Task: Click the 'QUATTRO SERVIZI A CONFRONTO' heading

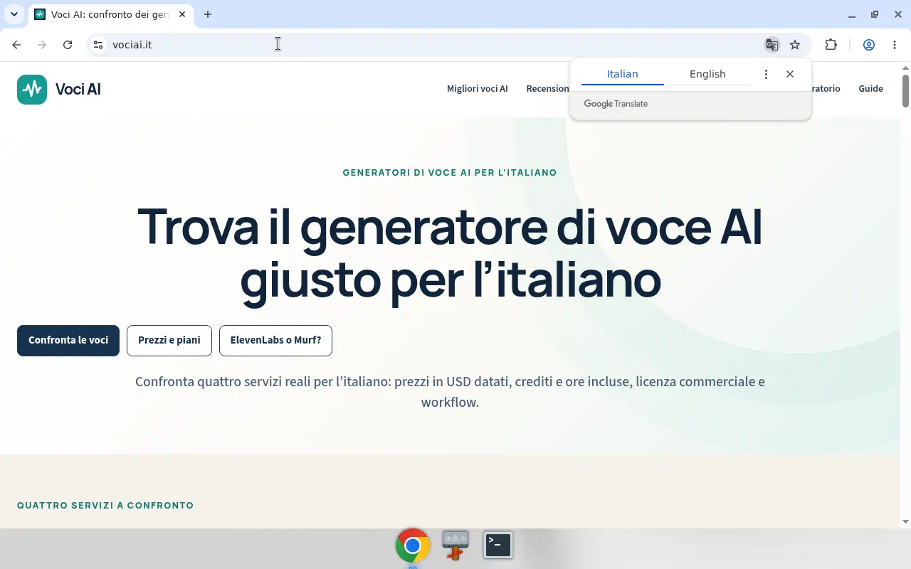Action: [x=105, y=506]
